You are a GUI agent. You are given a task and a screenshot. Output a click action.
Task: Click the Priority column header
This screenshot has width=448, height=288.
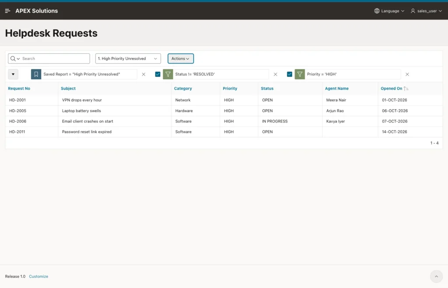[230, 88]
